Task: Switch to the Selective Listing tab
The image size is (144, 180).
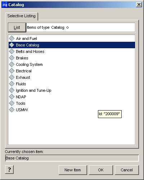Action: (x=22, y=16)
